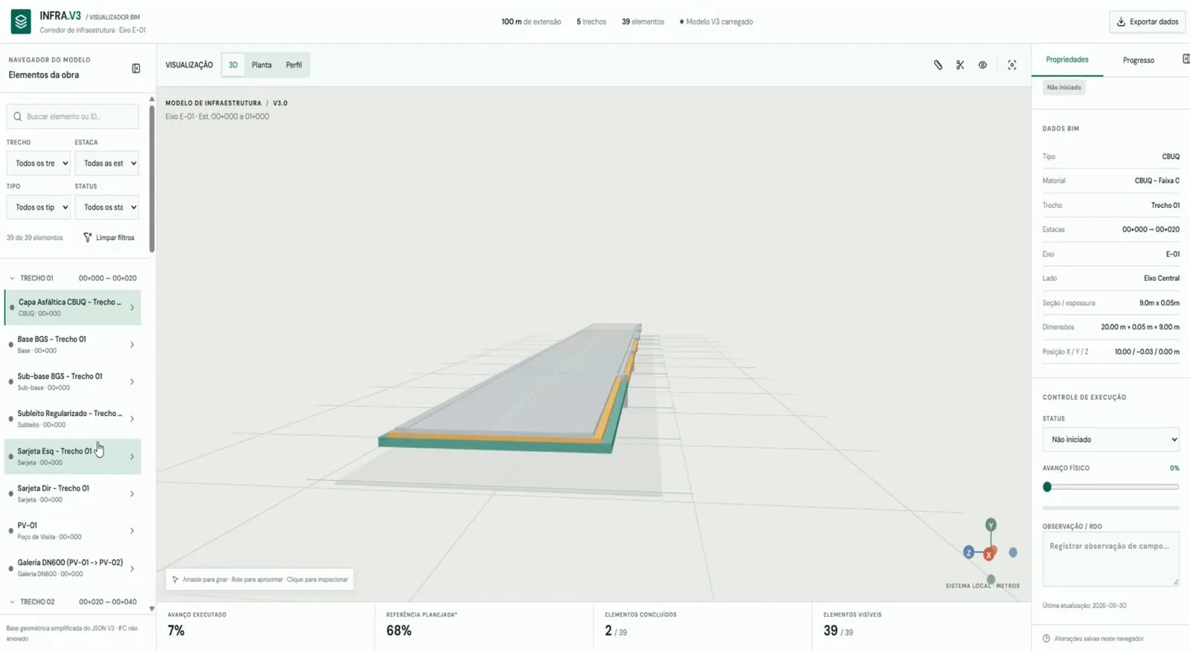Activate the section cut scissors tool

[x=960, y=65]
